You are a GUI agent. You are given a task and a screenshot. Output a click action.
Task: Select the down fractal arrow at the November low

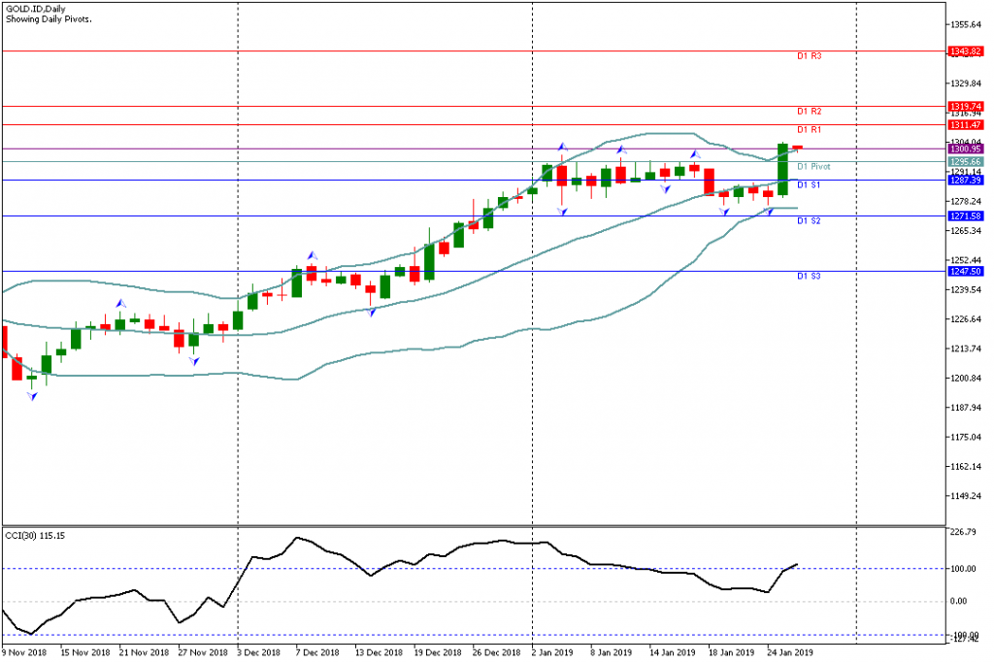click(x=32, y=395)
